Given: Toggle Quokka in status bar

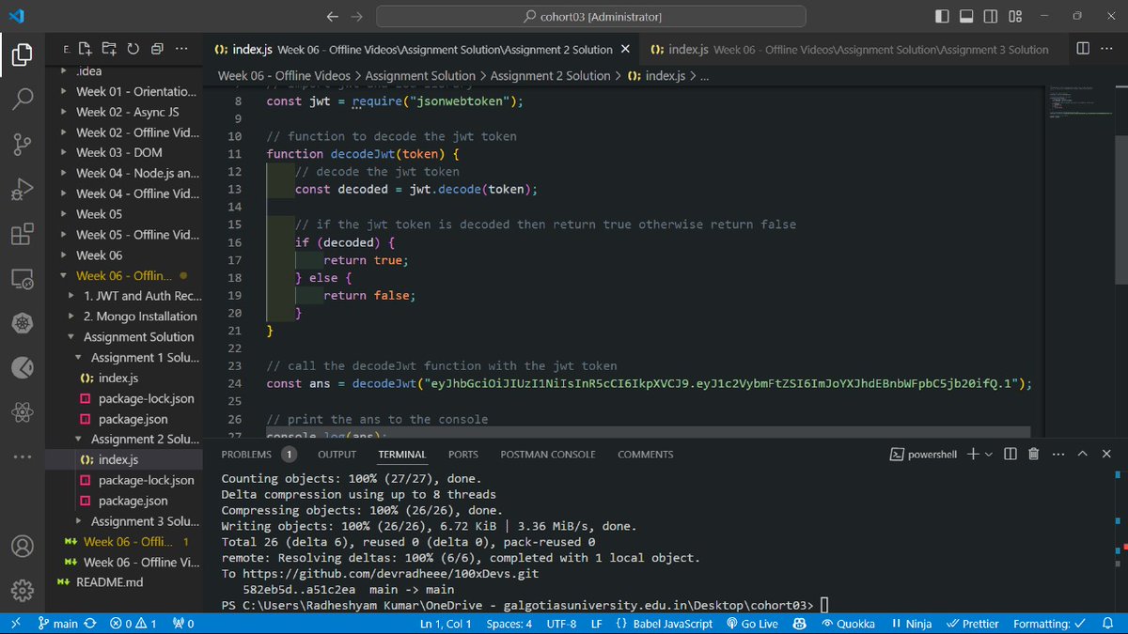Looking at the screenshot, I should coord(848,624).
